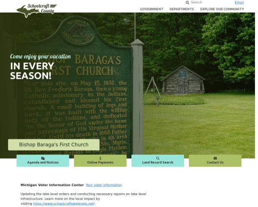This screenshot has height=207, width=258.
Task: Open the Government menu
Action: (x=151, y=9)
